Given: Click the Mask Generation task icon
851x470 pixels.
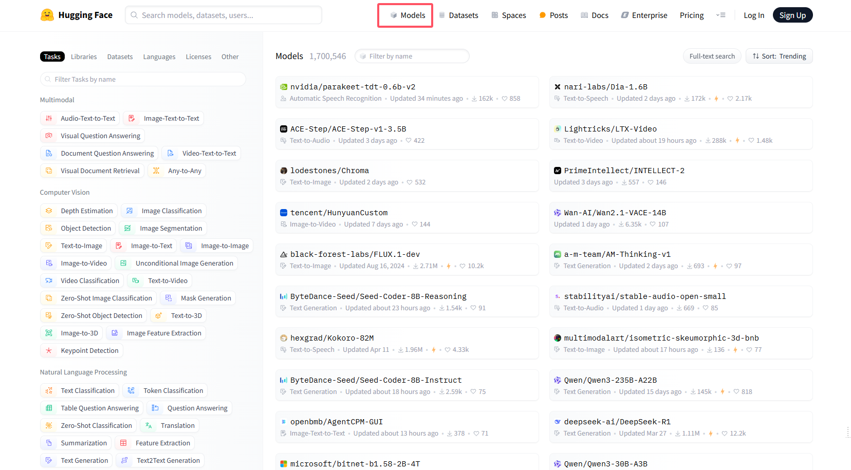Looking at the screenshot, I should (169, 298).
